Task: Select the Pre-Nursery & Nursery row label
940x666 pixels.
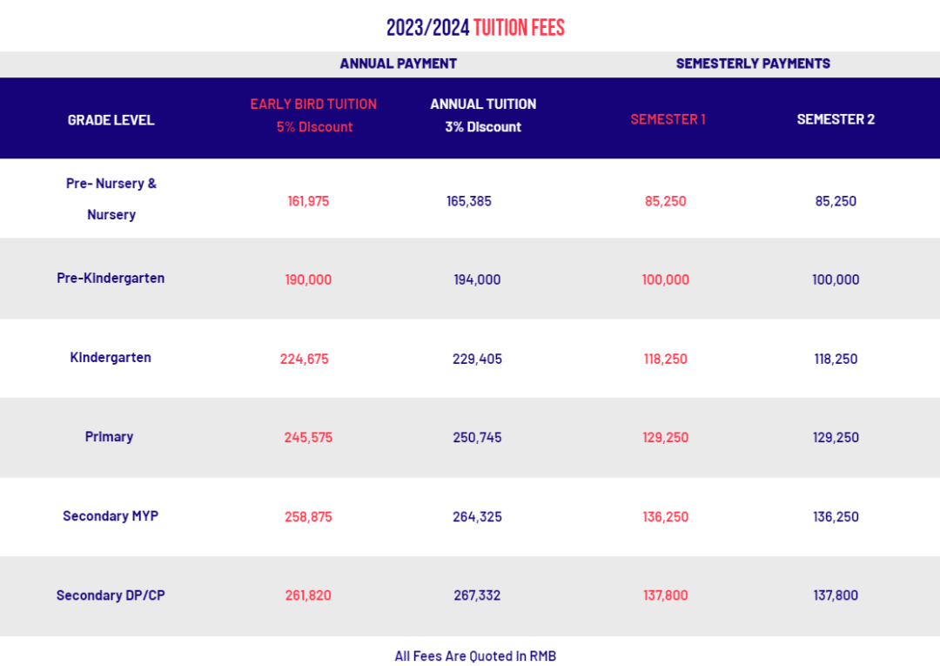Action: click(111, 198)
